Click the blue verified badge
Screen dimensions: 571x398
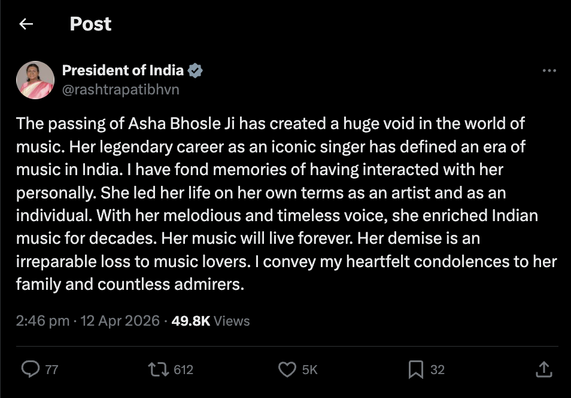[196, 70]
